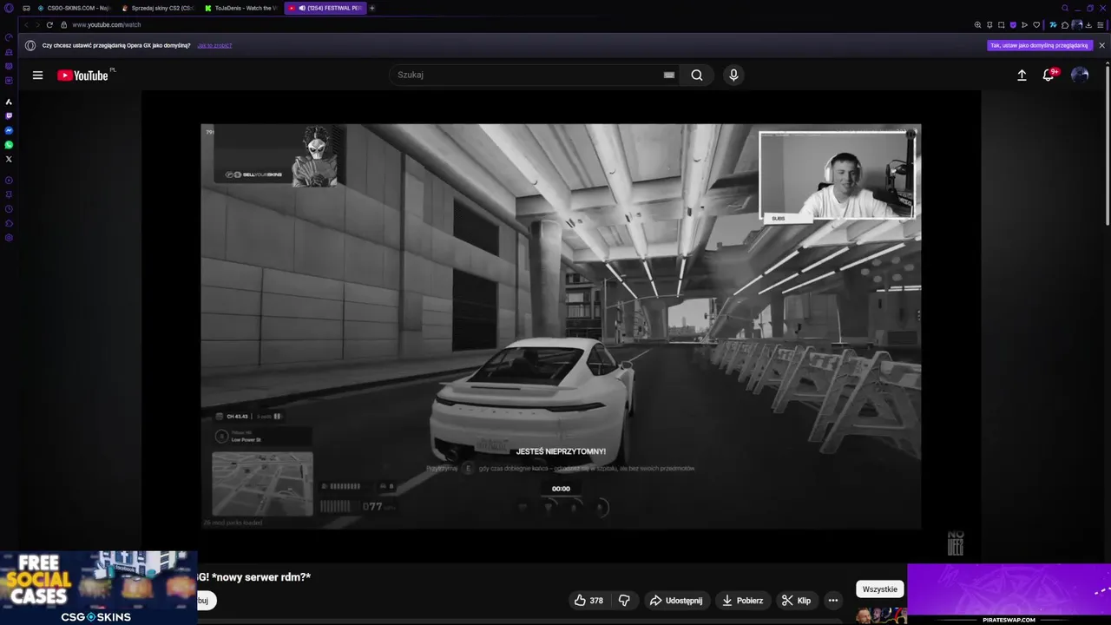Dislike the video
Viewport: 1111px width, 625px height.
[x=624, y=600]
